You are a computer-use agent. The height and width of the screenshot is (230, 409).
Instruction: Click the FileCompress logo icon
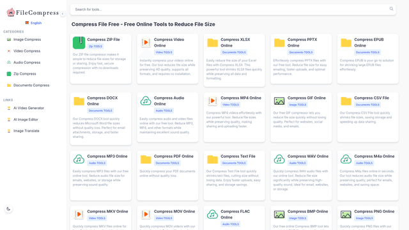11,12
